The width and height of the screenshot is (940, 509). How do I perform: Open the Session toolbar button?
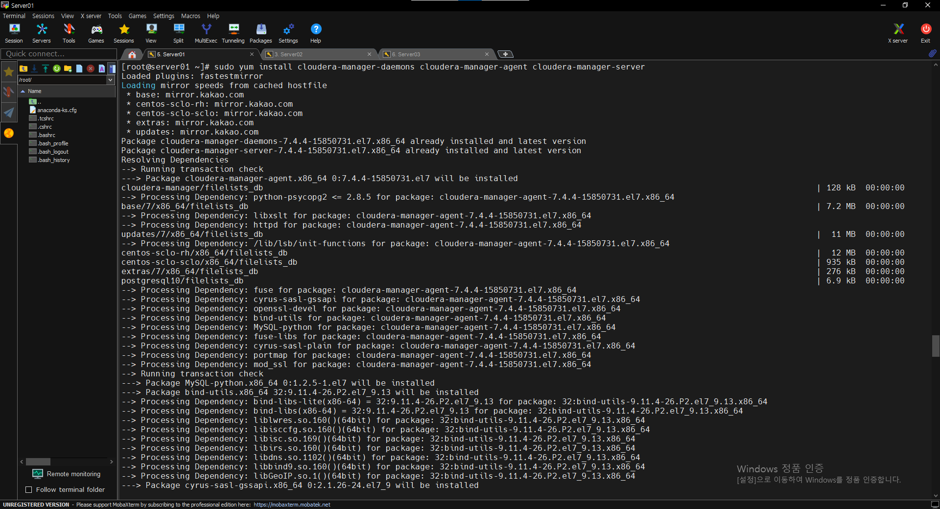[x=14, y=33]
